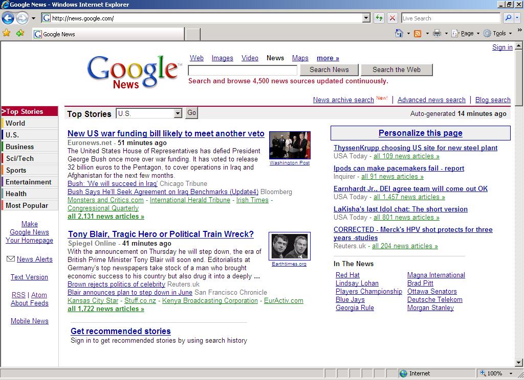Select the Sci/Tech news section
Viewport: 524px width, 380px height.
click(30, 158)
